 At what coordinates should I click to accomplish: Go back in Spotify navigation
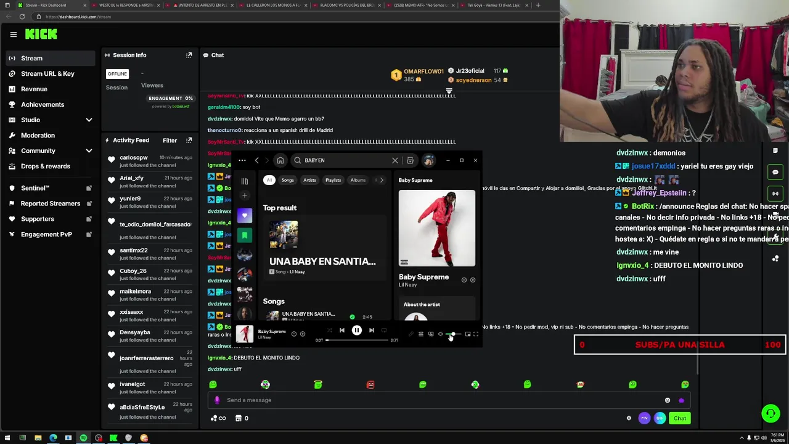point(257,160)
